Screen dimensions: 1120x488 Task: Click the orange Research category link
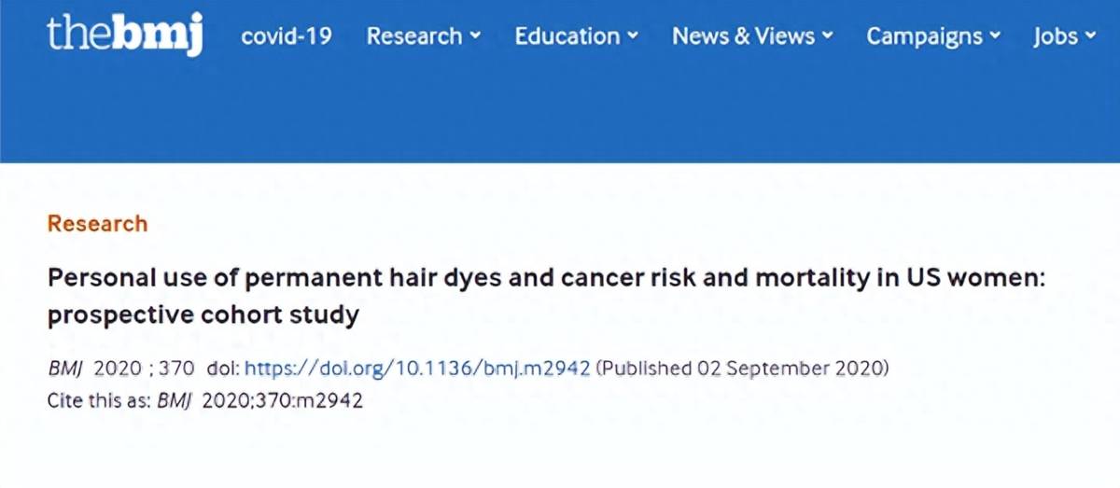tap(97, 224)
